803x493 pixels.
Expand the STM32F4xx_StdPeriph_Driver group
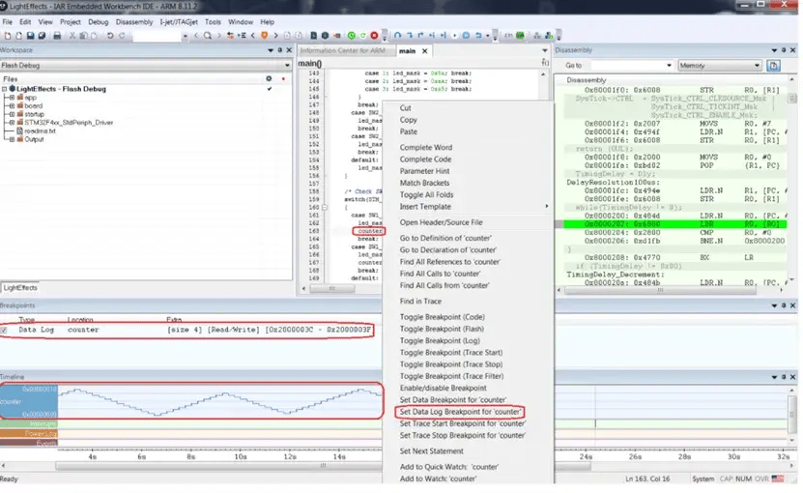tap(10, 122)
